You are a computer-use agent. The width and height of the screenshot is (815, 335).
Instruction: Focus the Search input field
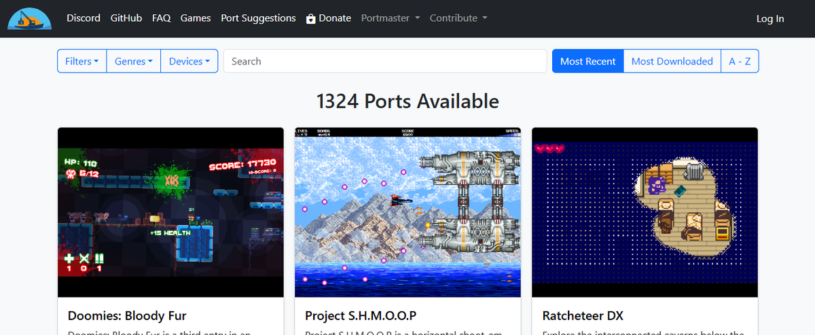tap(385, 61)
